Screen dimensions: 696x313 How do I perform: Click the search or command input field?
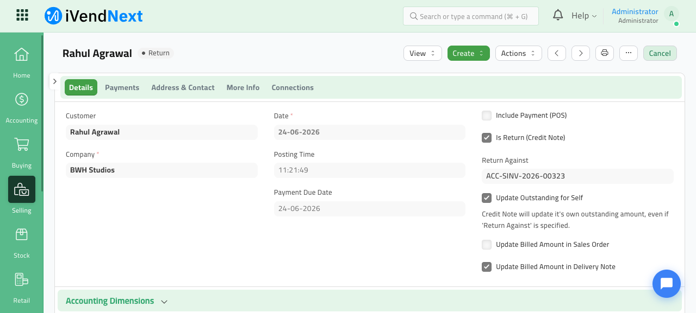(x=471, y=16)
